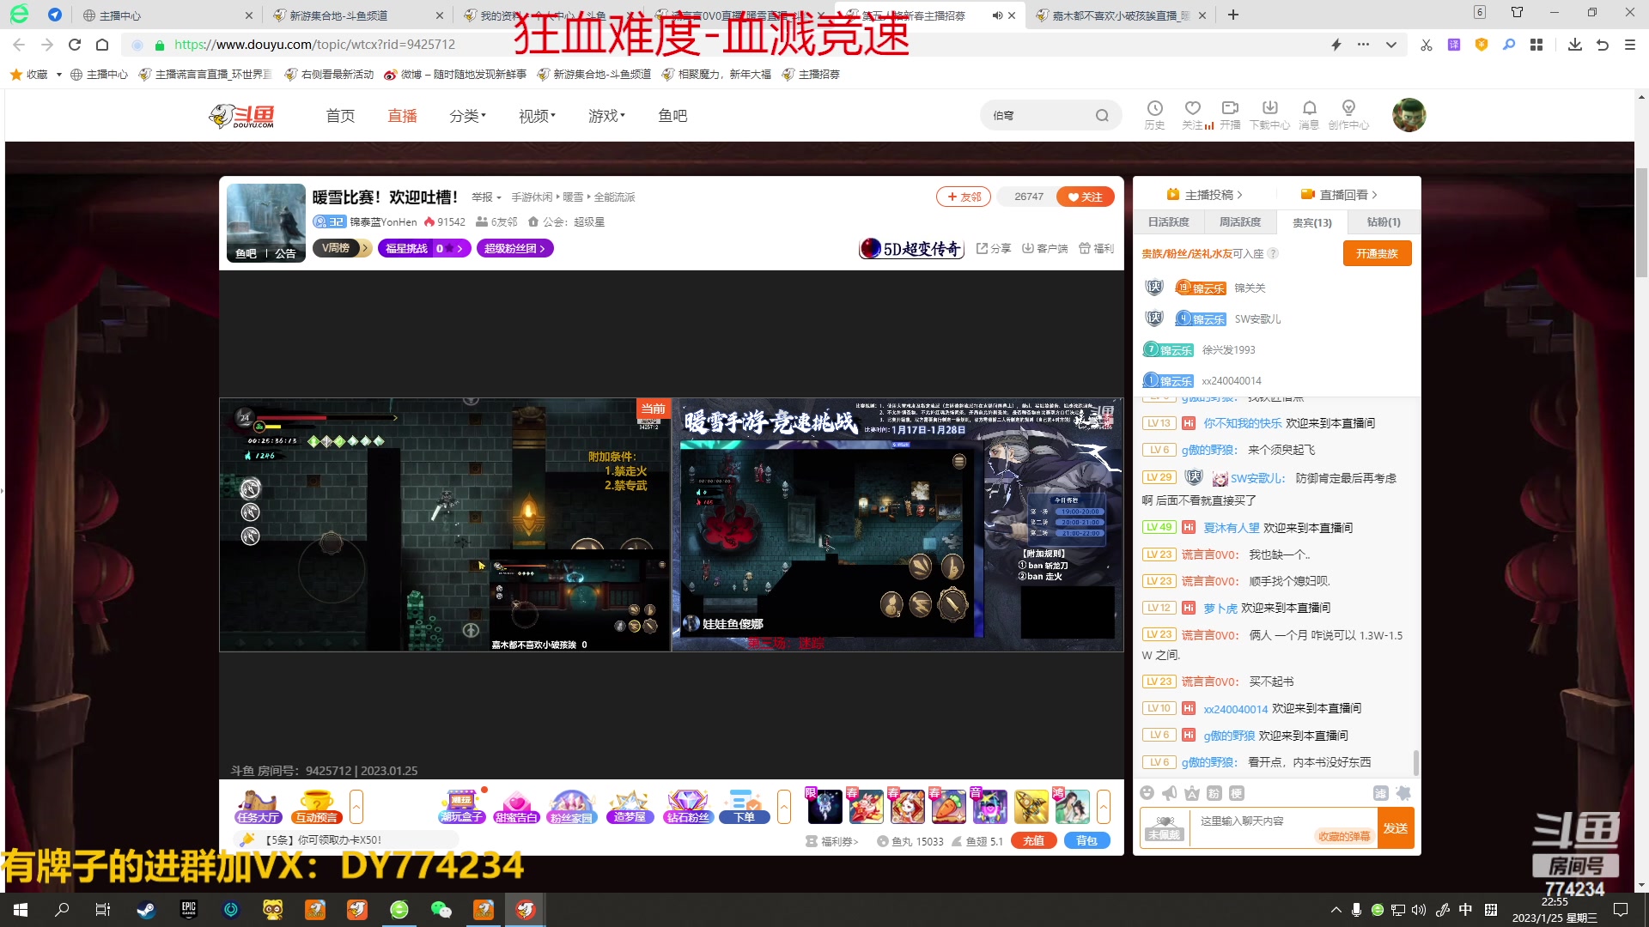Image resolution: width=1649 pixels, height=927 pixels.
Task: Click the 滤 chat filter icon
Action: click(1381, 793)
